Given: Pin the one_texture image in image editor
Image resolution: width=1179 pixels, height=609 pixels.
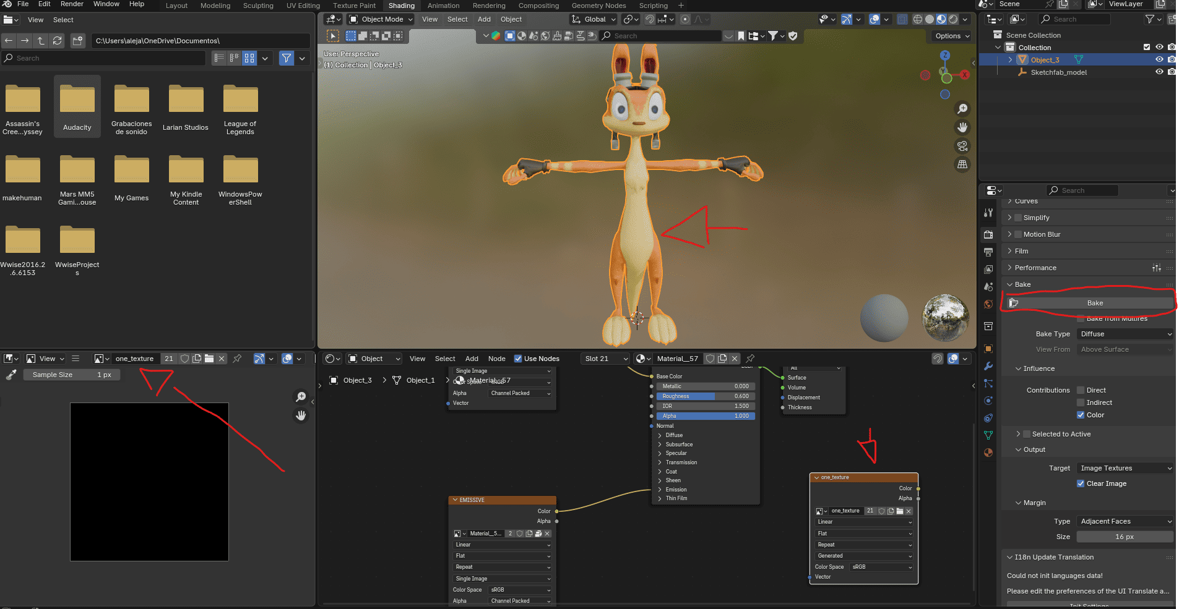Looking at the screenshot, I should click(x=237, y=359).
